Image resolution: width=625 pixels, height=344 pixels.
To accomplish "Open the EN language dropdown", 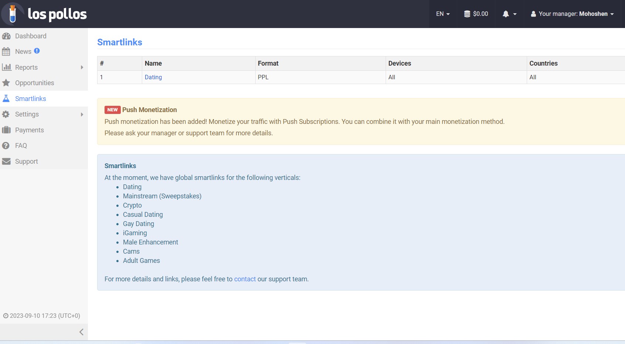I will point(443,14).
